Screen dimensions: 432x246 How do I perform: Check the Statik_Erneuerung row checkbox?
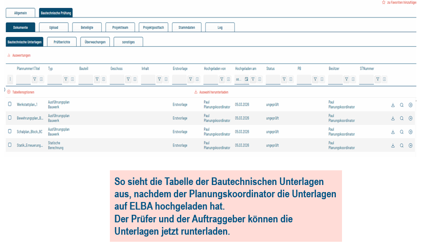9,145
